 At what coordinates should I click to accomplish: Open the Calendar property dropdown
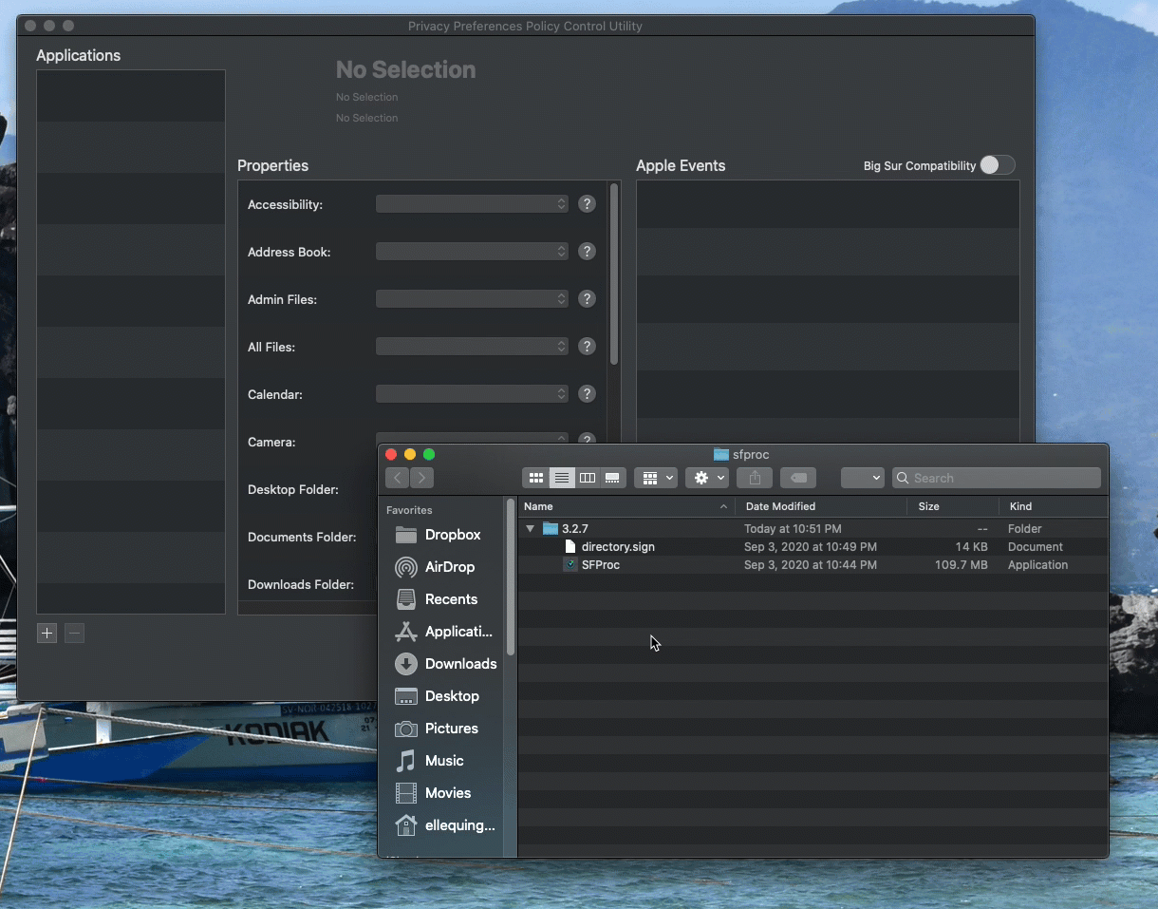pyautogui.click(x=472, y=394)
